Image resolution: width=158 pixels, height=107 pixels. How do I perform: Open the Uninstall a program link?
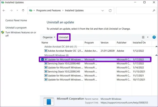pos(16,28)
